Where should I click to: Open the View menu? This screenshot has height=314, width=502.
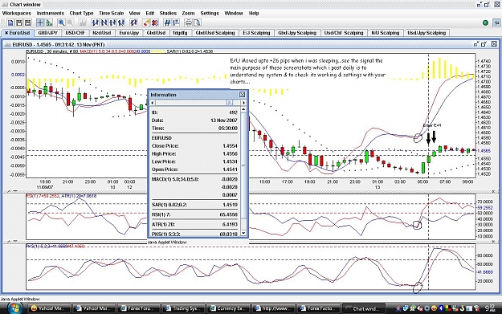click(x=134, y=13)
